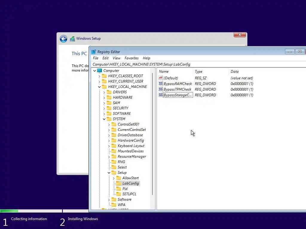Open the Favorites menu
The image size is (306, 229).
131,58
